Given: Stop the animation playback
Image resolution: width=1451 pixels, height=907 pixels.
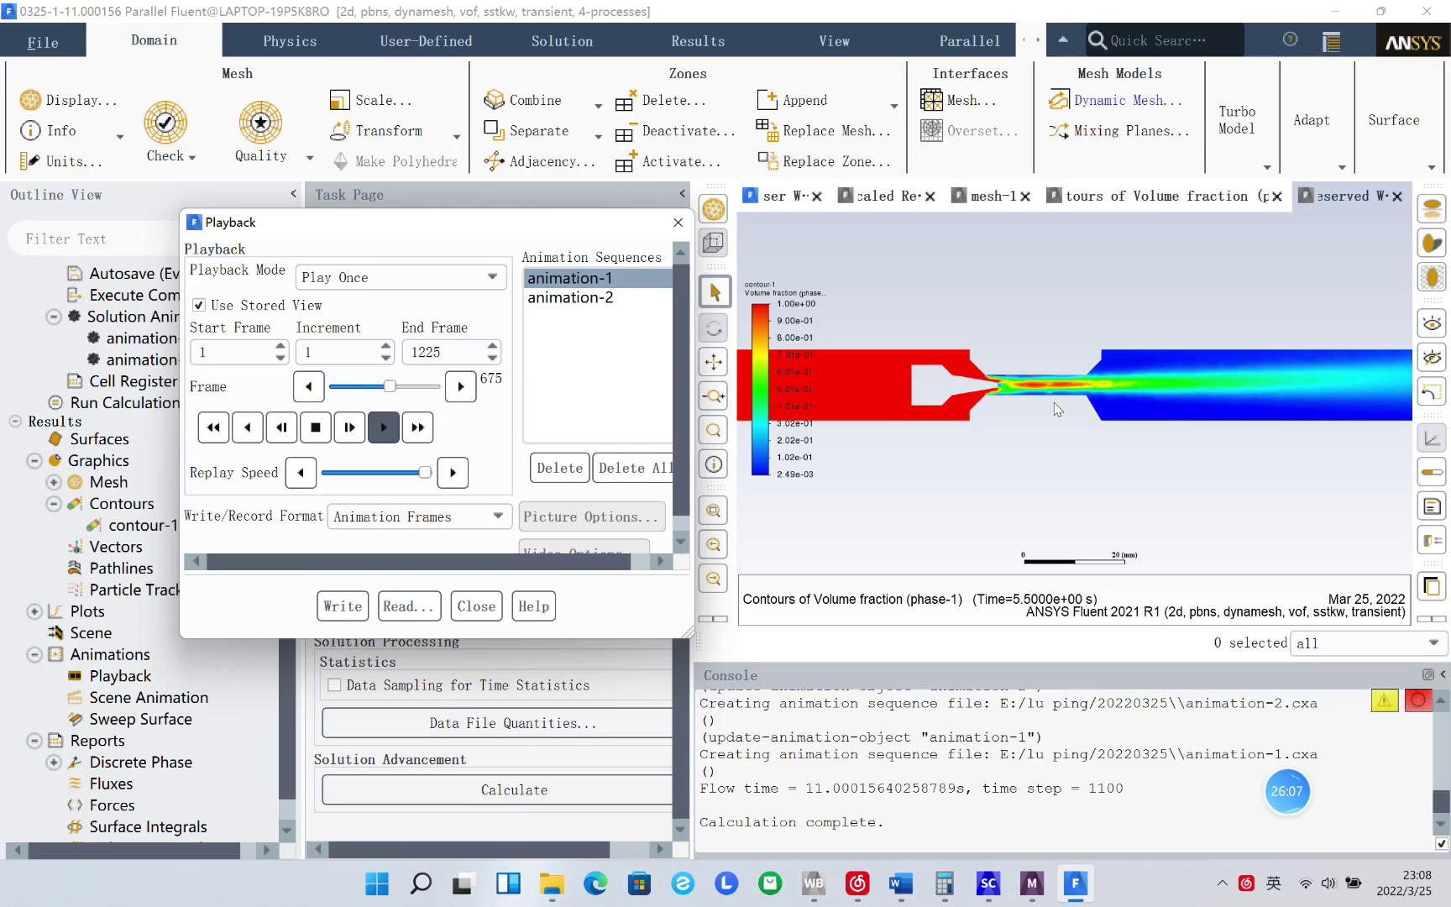Looking at the screenshot, I should [x=316, y=427].
